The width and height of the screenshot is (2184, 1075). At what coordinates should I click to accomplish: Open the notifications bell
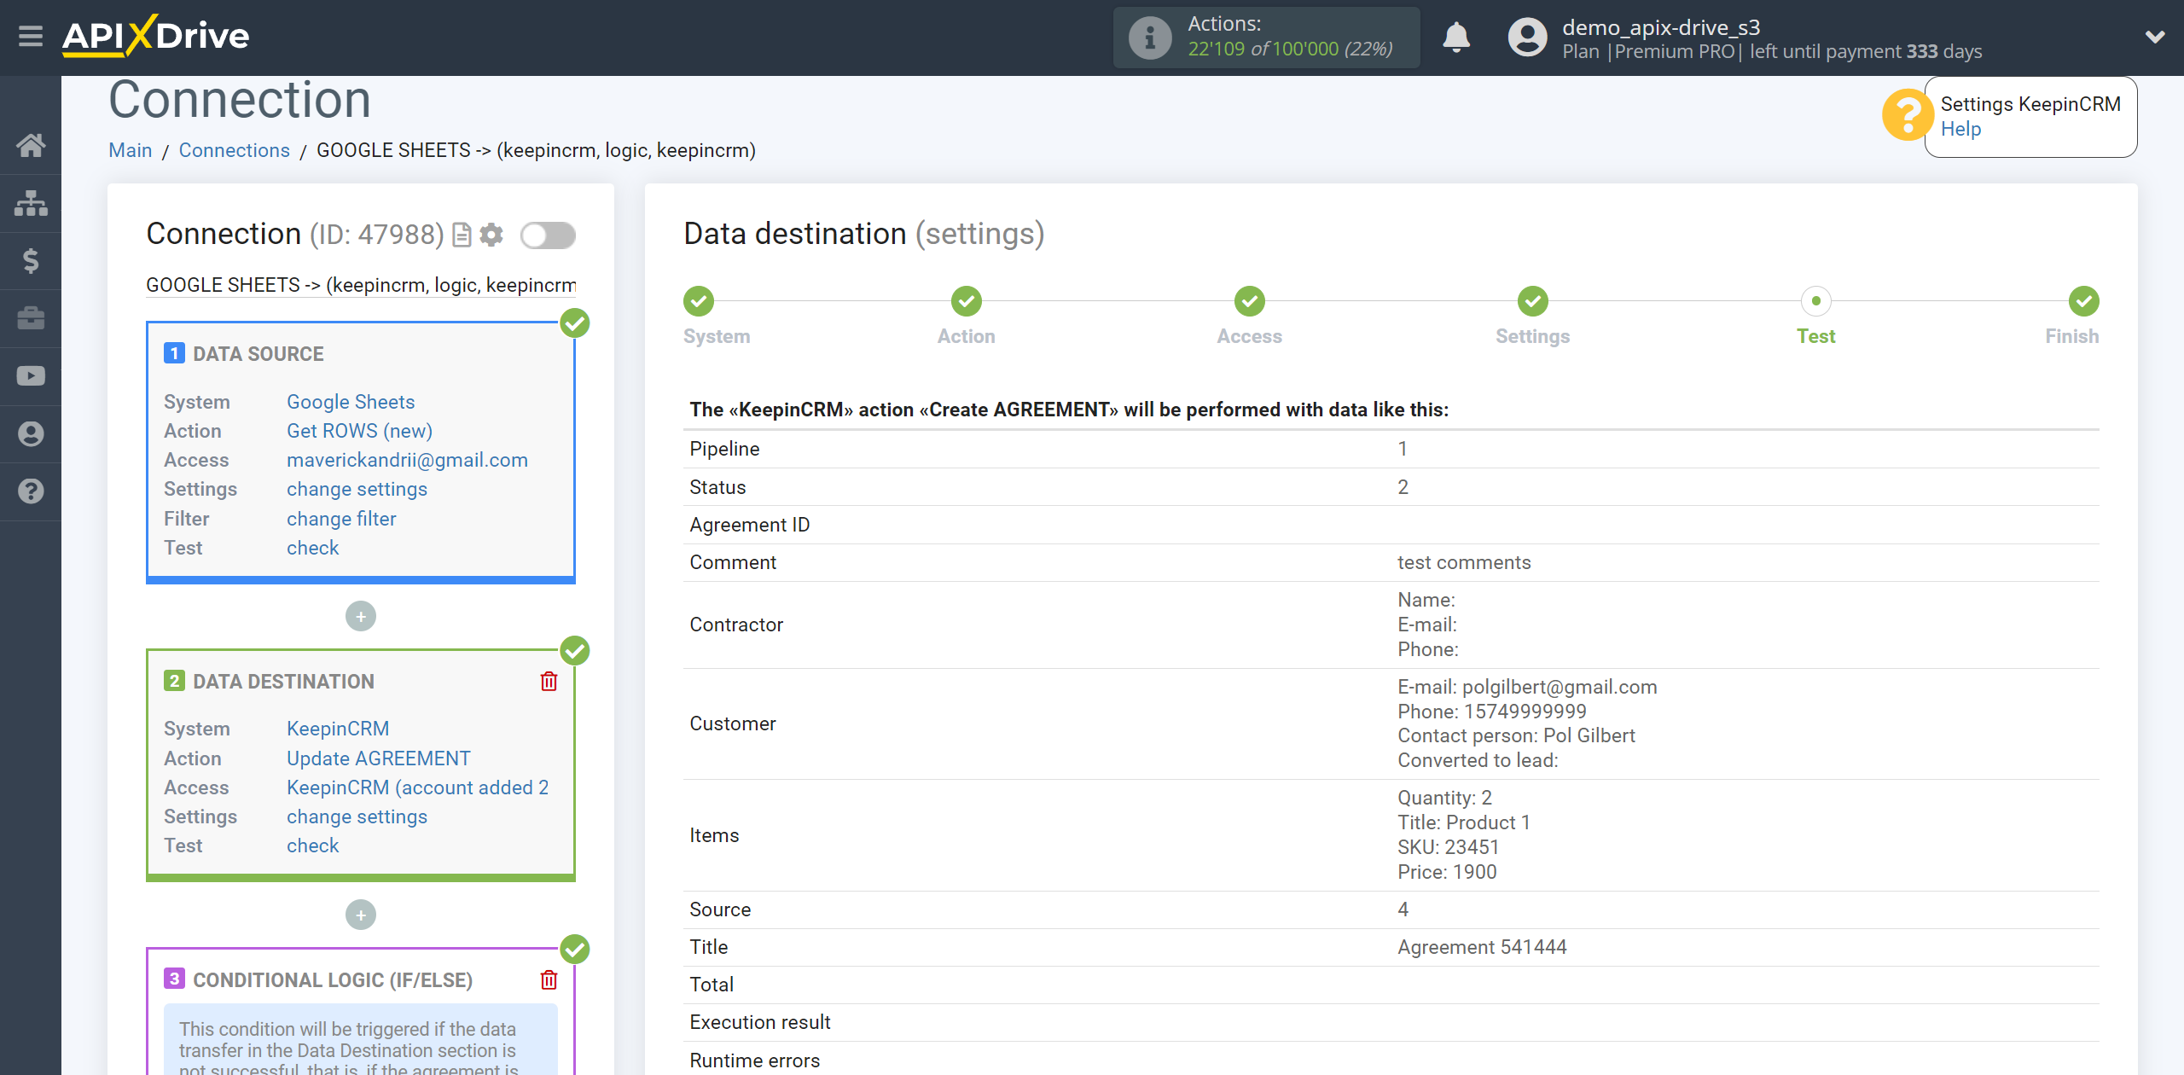[x=1456, y=38]
